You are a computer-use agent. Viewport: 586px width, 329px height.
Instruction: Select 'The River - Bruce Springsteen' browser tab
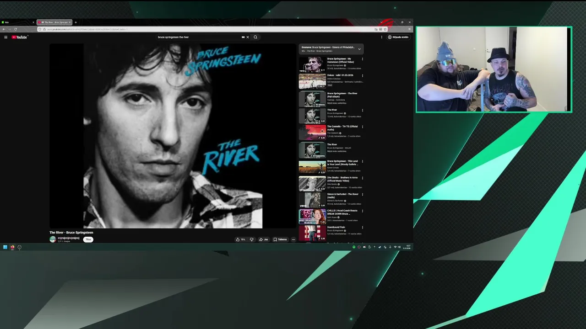point(54,22)
